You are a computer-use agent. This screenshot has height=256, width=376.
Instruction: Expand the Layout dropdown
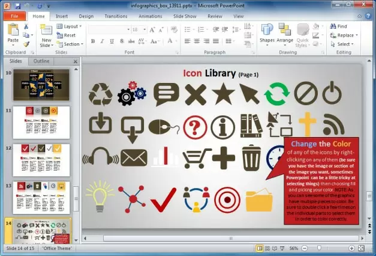[72, 26]
